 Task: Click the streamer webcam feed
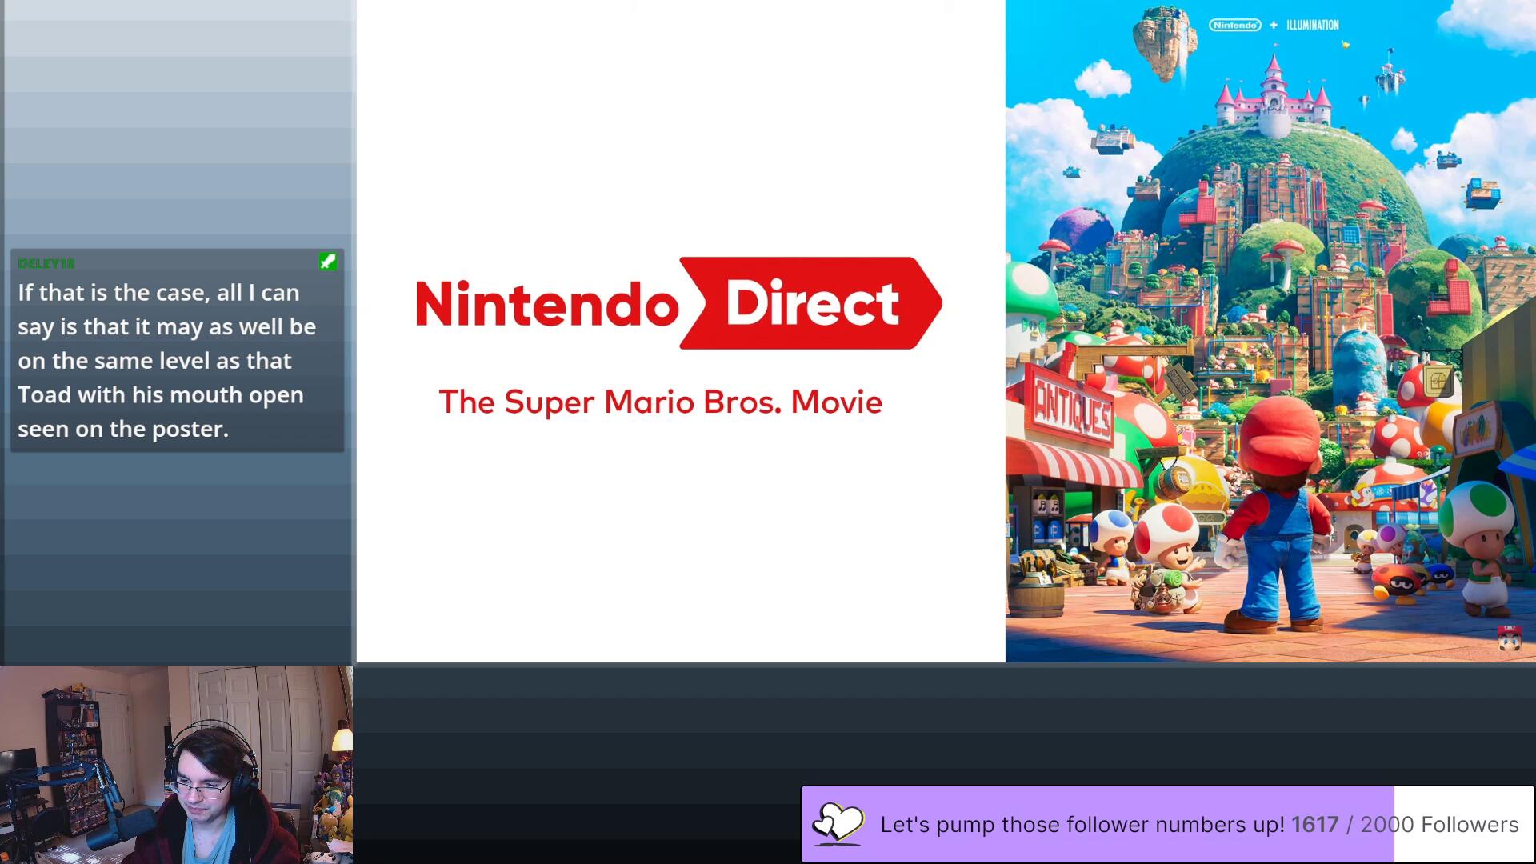click(176, 765)
